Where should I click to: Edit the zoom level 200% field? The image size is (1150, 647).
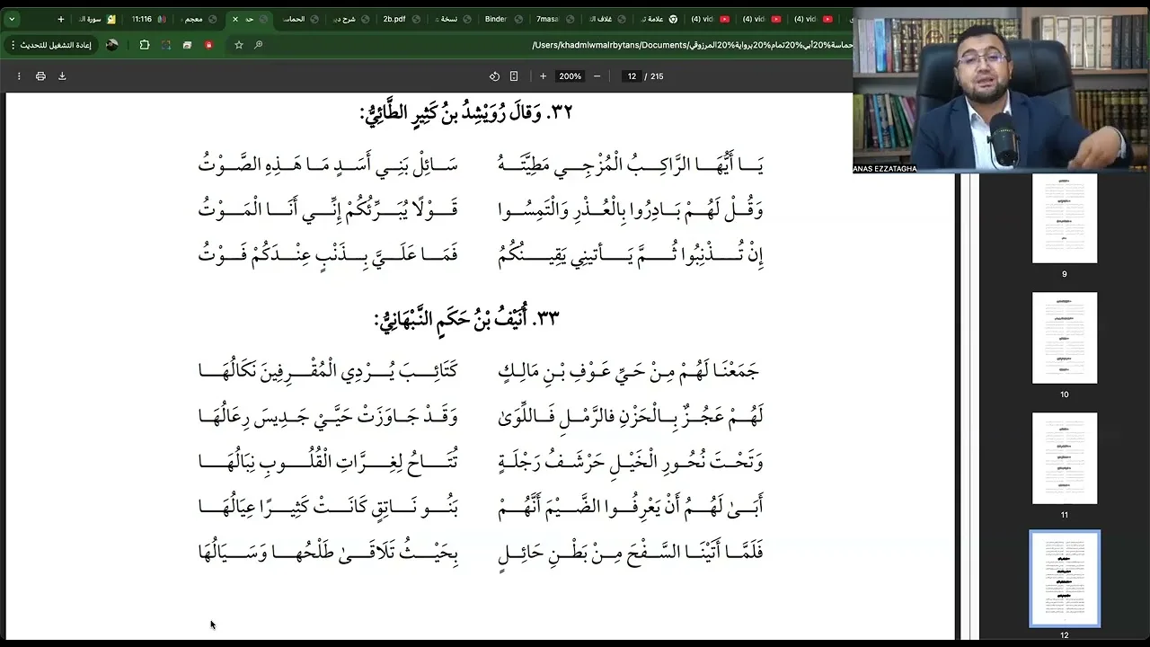(570, 76)
